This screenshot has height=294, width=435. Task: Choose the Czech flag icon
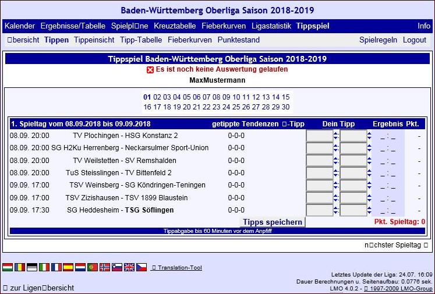click(x=142, y=267)
